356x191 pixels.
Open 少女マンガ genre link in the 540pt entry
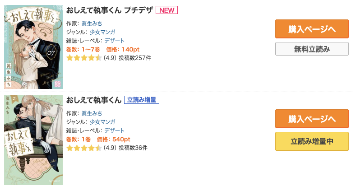click(102, 121)
